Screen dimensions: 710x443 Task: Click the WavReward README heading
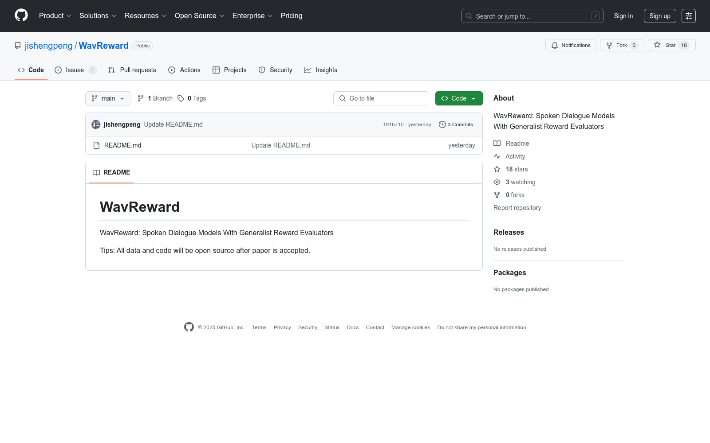click(x=140, y=207)
